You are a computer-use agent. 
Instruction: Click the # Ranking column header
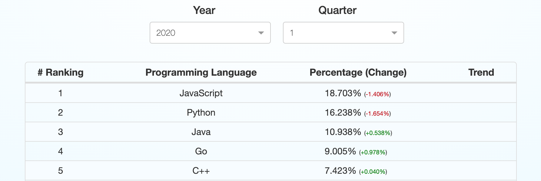pos(61,72)
